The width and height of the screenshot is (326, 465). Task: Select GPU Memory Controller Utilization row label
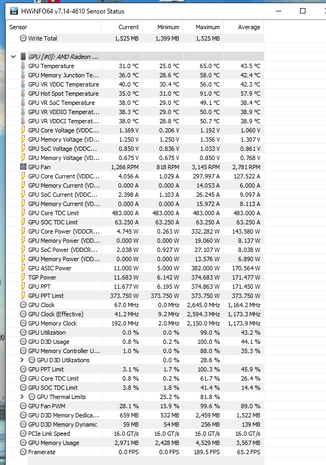(x=64, y=351)
